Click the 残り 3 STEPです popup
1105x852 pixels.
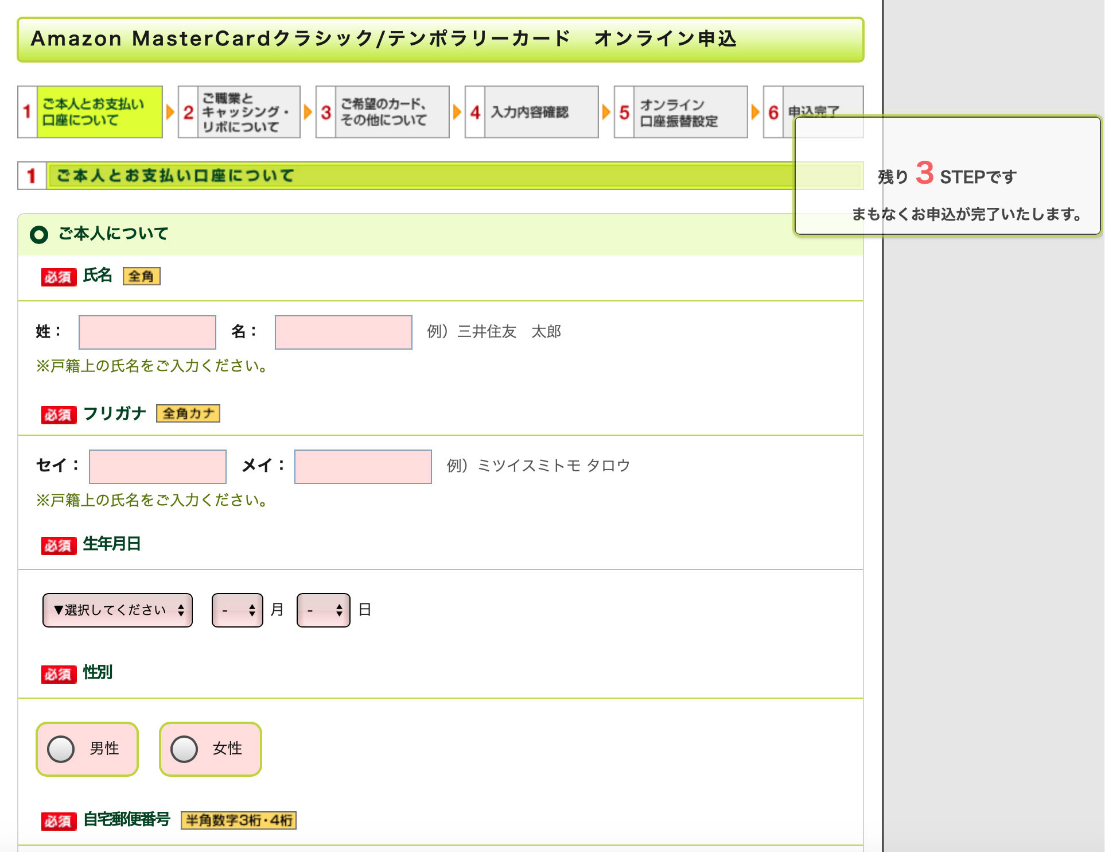[x=947, y=175]
